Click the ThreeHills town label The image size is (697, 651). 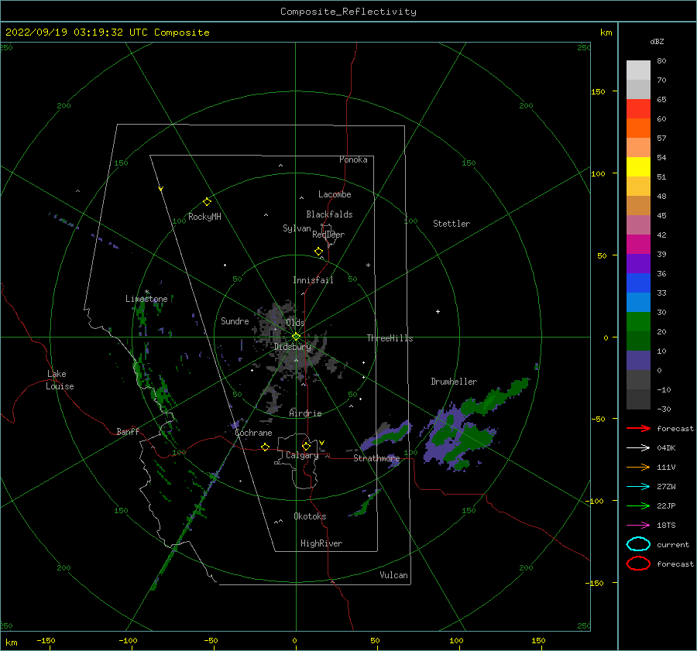pyautogui.click(x=390, y=338)
